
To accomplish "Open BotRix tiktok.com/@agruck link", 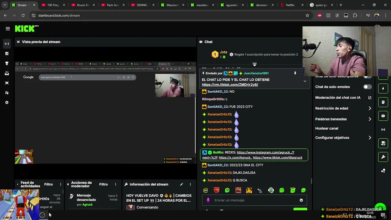I will coord(278,158).
